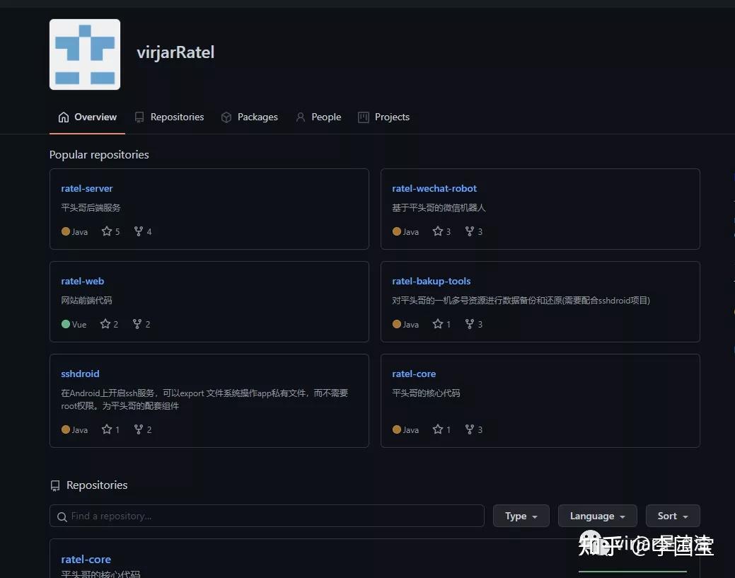
Task: Open the ratel-web repository link
Action: click(82, 281)
